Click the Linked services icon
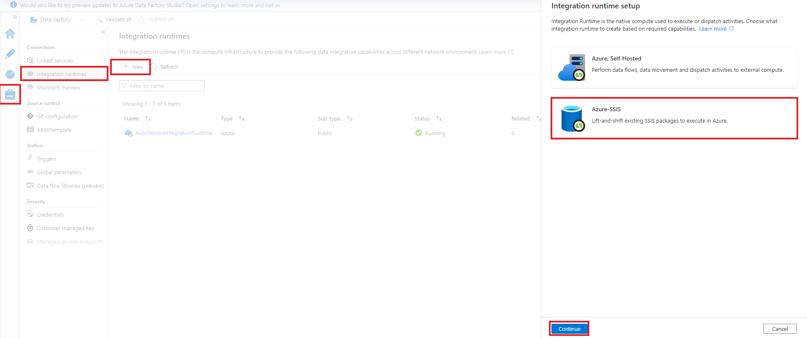 (x=30, y=60)
